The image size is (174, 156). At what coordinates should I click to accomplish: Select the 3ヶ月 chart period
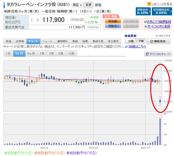click(19, 53)
